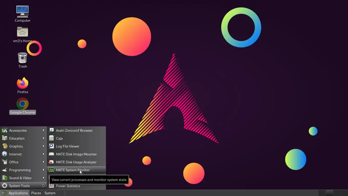Viewport: 348px width, 196px height.
Task: Expand the Internet submenu arrow
Action: click(x=43, y=154)
